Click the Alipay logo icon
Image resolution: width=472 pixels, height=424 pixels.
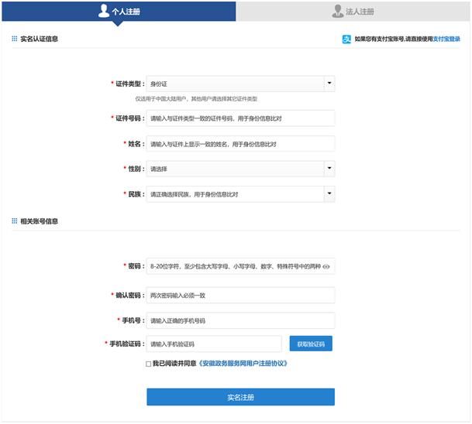click(x=347, y=39)
